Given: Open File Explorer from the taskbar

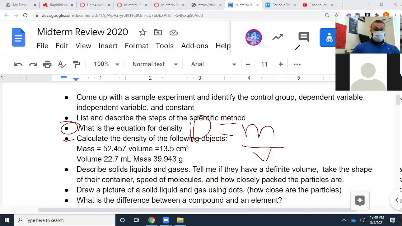Looking at the screenshot, I should click(180, 220).
